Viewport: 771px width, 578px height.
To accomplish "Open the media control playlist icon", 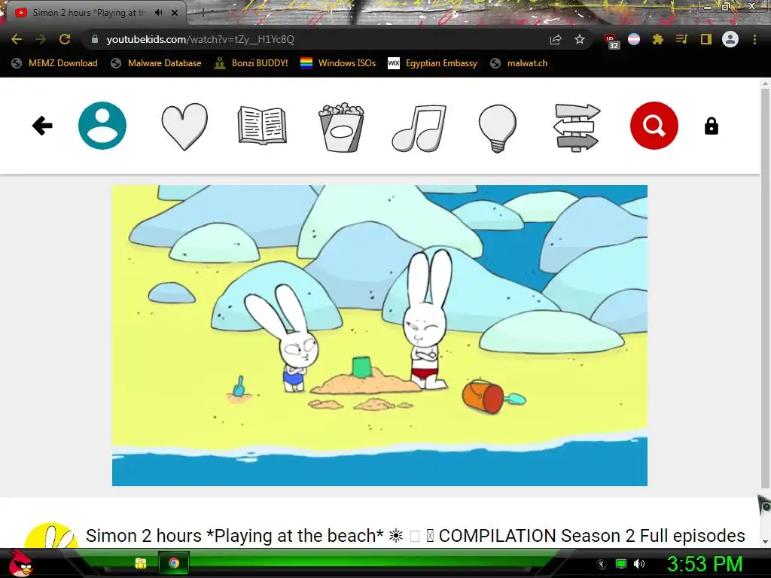I will [x=681, y=39].
